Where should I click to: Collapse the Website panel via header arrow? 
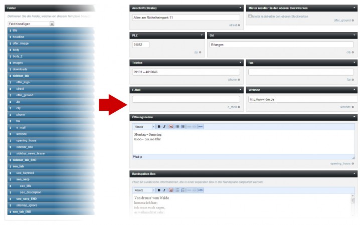pyautogui.click(x=354, y=90)
